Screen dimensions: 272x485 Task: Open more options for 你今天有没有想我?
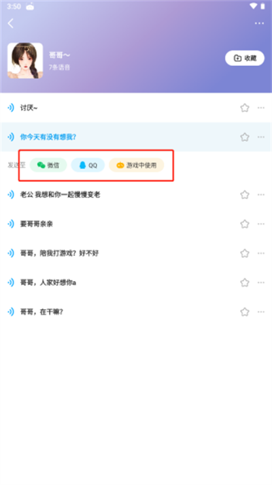point(261,136)
